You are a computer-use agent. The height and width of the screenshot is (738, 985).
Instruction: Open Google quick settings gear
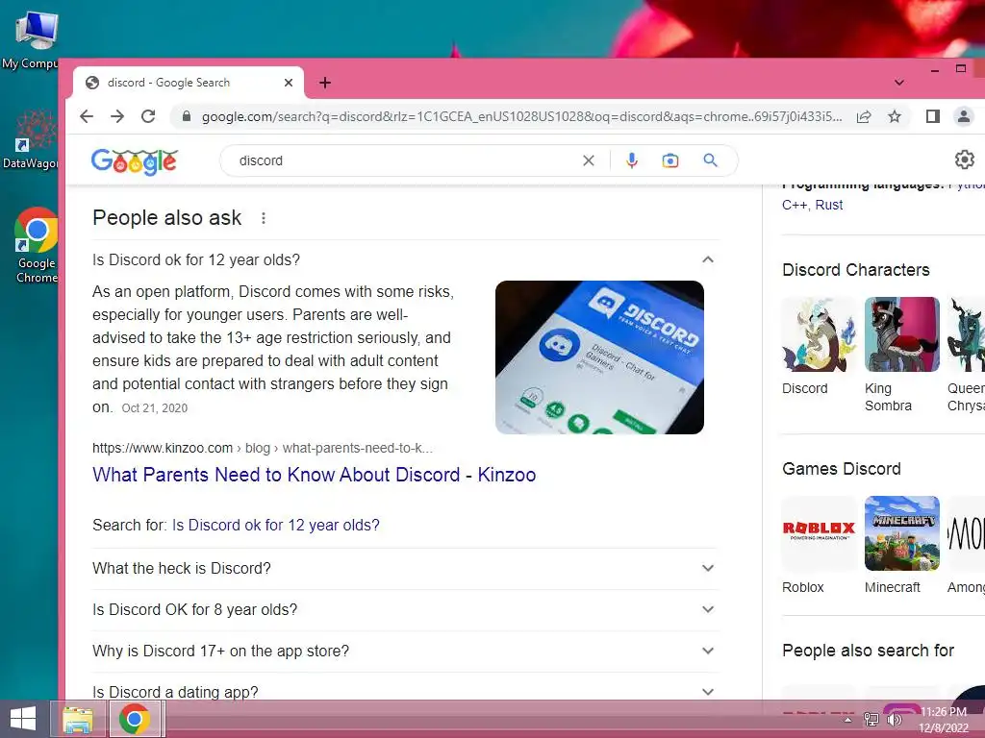pyautogui.click(x=964, y=160)
